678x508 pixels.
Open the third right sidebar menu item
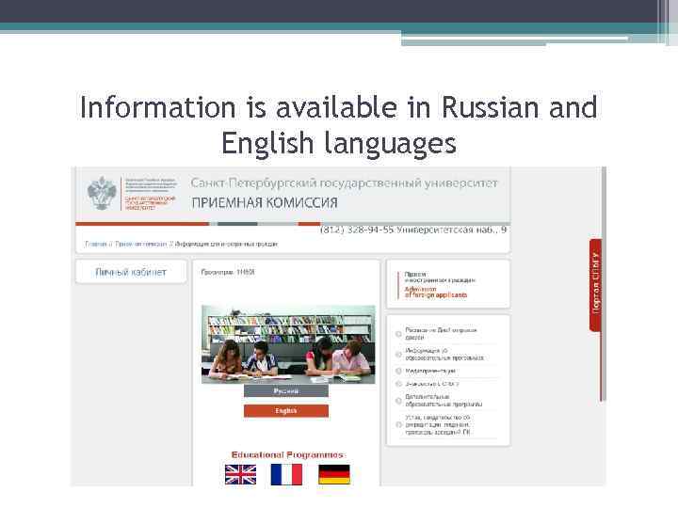click(x=430, y=371)
